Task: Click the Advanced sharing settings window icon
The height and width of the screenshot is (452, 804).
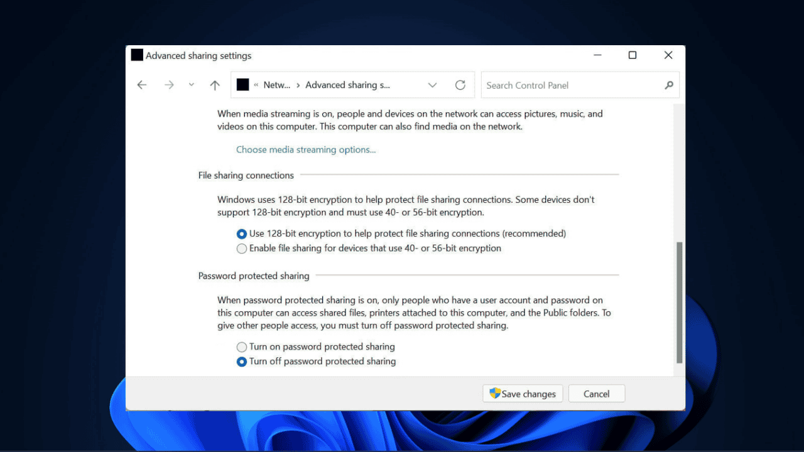Action: coord(136,55)
